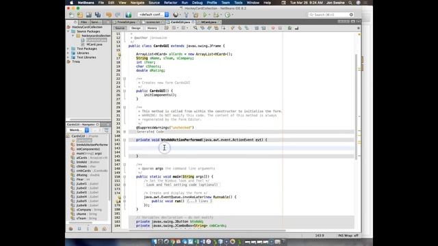Click the Apple menu icon

click(x=71, y=3)
